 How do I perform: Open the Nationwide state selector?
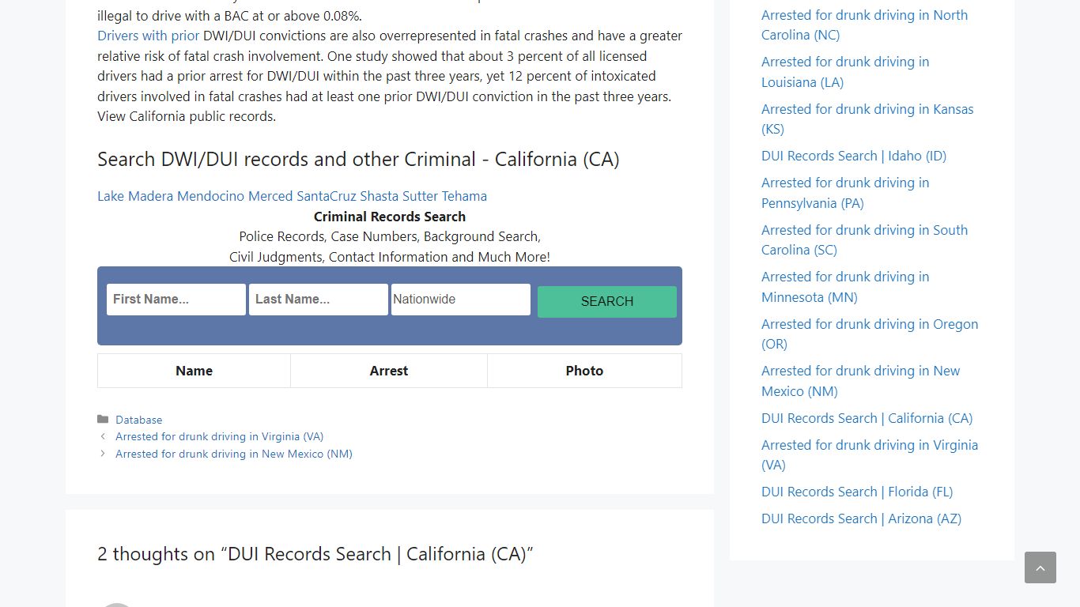point(461,300)
